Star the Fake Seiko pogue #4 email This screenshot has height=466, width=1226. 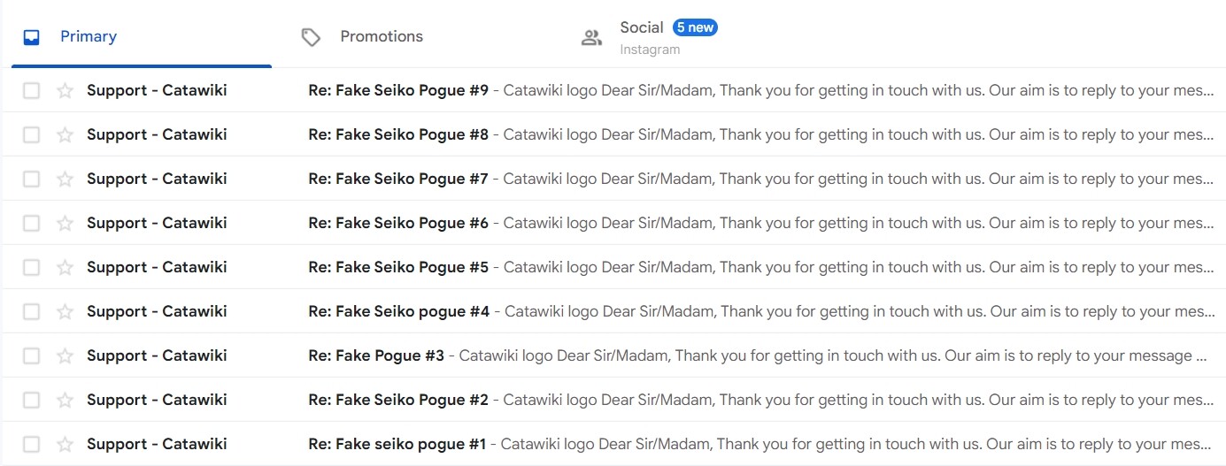[x=65, y=311]
